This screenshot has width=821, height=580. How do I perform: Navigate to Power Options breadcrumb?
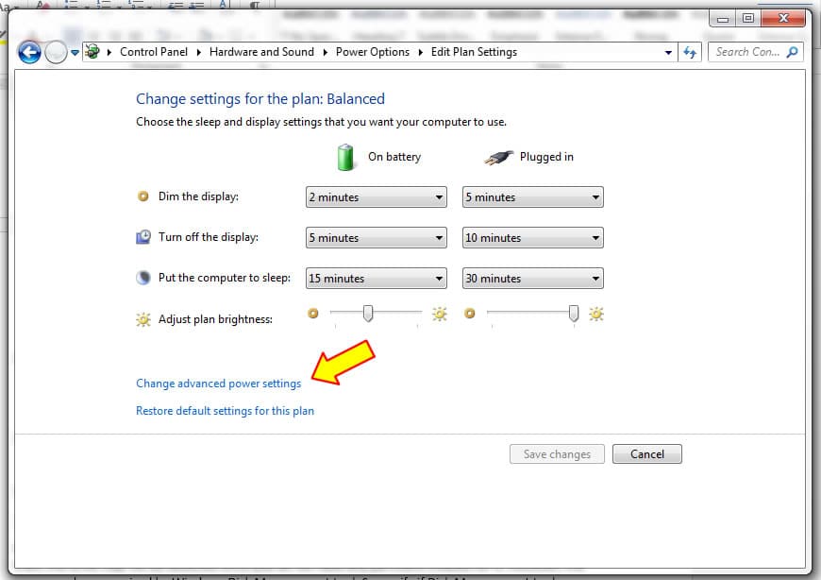[x=373, y=52]
